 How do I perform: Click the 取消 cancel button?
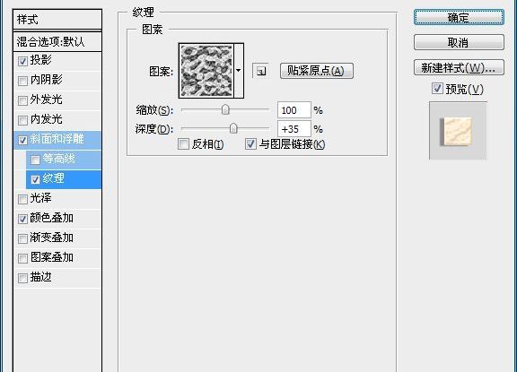459,42
